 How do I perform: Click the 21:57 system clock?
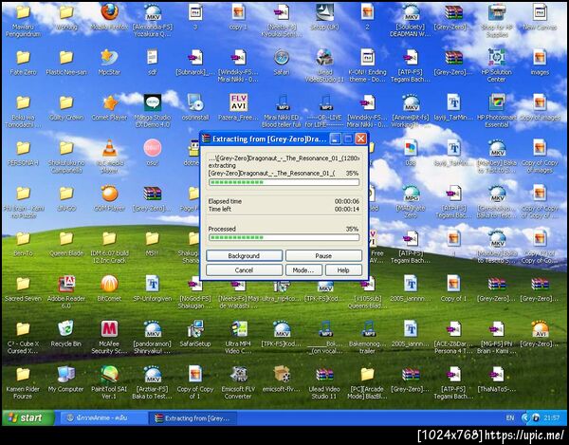click(x=552, y=418)
